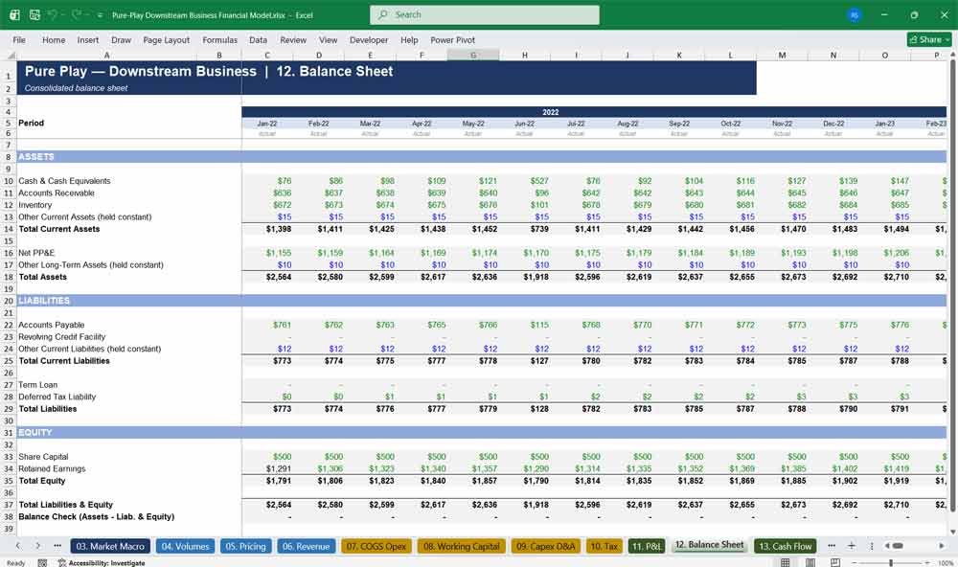Open the Review ribbon tab
The width and height of the screenshot is (958, 567).
(x=293, y=39)
